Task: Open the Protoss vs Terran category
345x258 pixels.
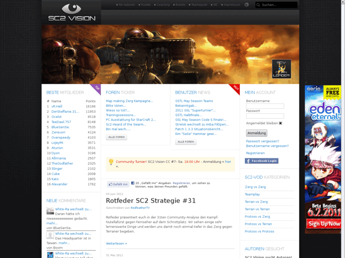Action: (258, 224)
